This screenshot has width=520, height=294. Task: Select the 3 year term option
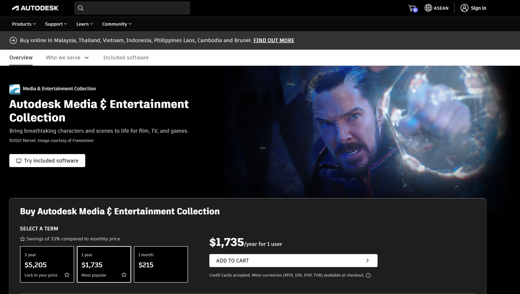[47, 264]
